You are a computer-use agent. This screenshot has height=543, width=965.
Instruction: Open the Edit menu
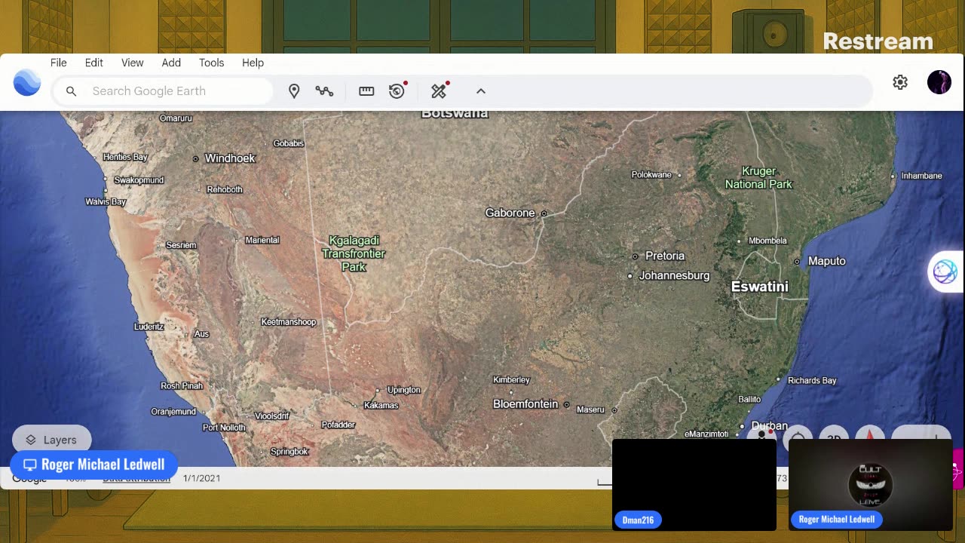click(x=94, y=63)
